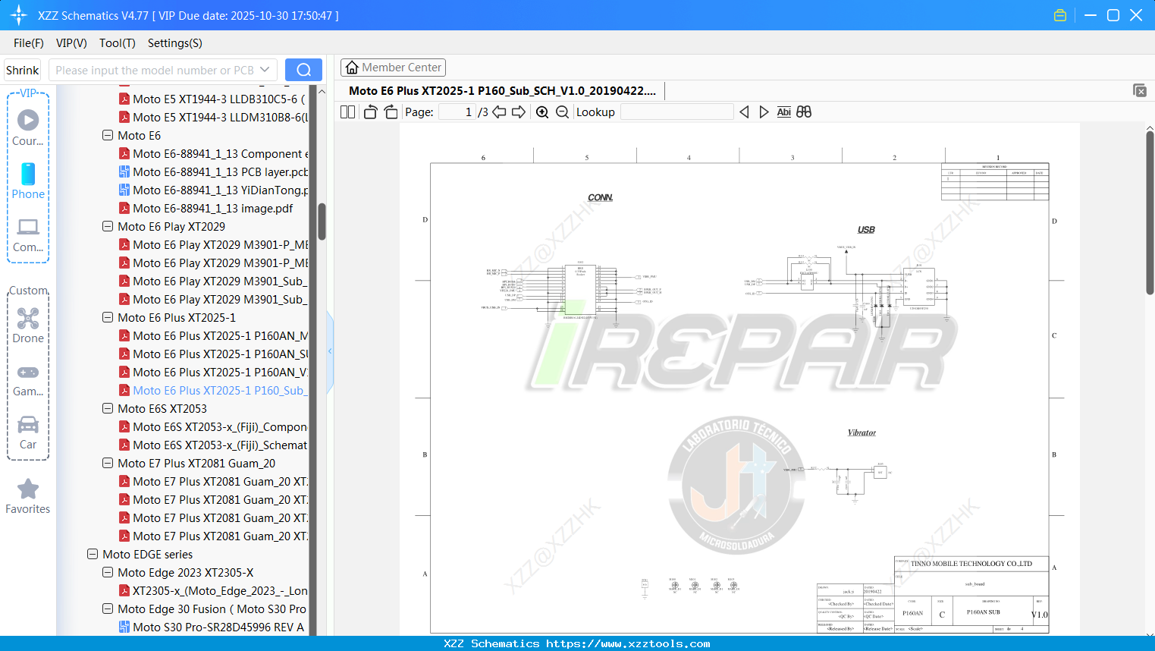The image size is (1155, 651).
Task: Select highlighted Moto E6 Plus XT2025-1 P160_Sub file
Action: [213, 391]
